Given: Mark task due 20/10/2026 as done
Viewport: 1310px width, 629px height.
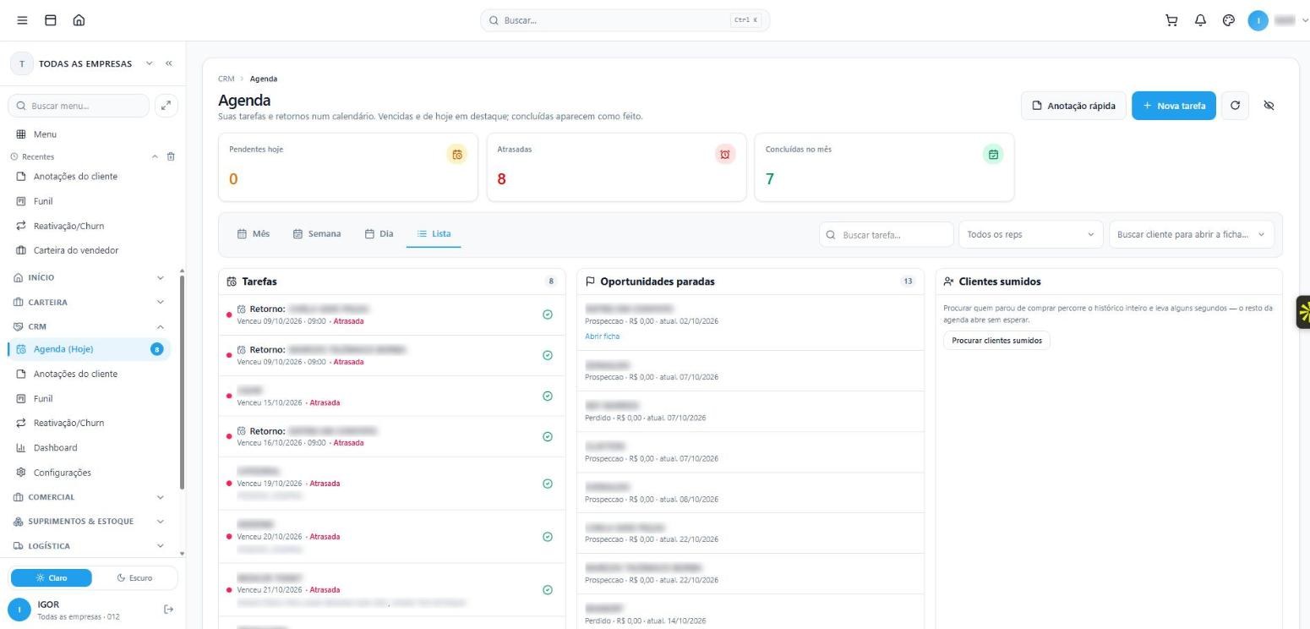Looking at the screenshot, I should (548, 537).
